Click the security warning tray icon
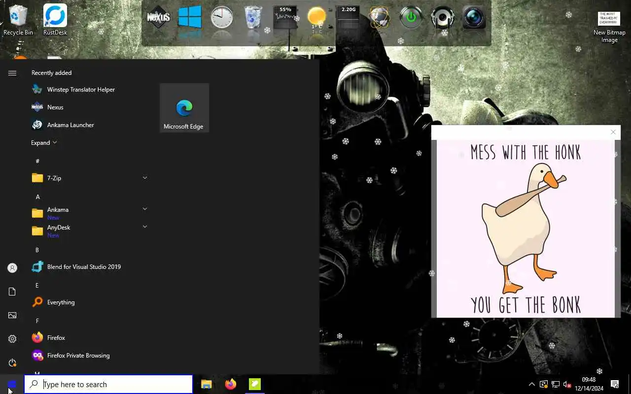This screenshot has width=631, height=394. click(x=544, y=384)
